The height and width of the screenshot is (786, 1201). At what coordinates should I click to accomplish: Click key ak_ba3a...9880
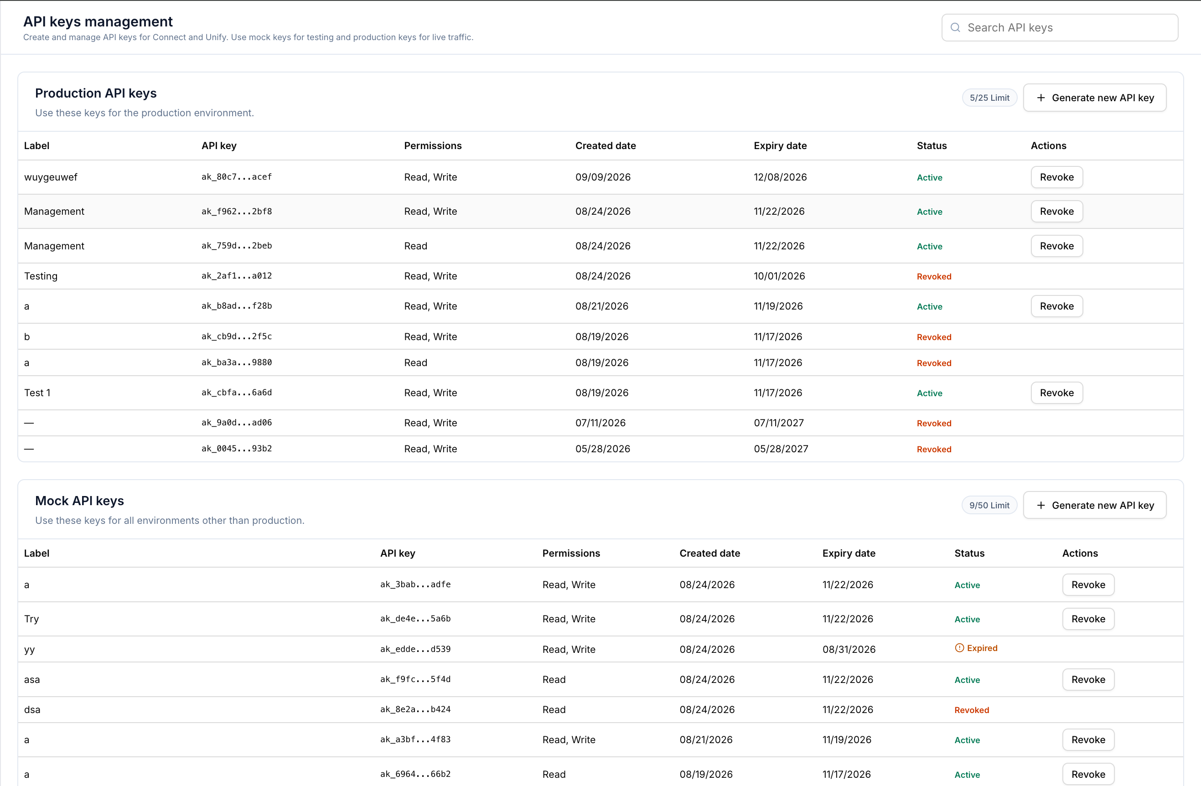(x=237, y=363)
